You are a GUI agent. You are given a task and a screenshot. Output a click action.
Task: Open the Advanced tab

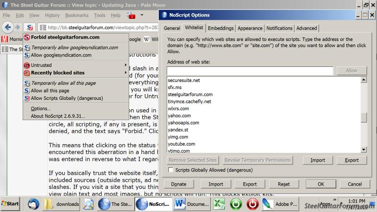[x=307, y=28]
